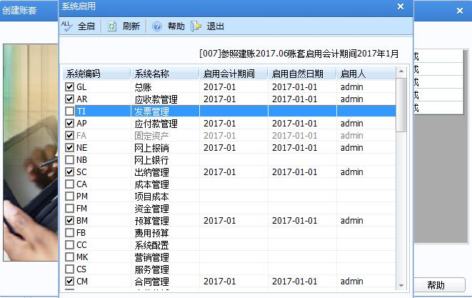Uncheck the NE 网上报销 checkbox
The image size is (472, 298).
click(69, 148)
